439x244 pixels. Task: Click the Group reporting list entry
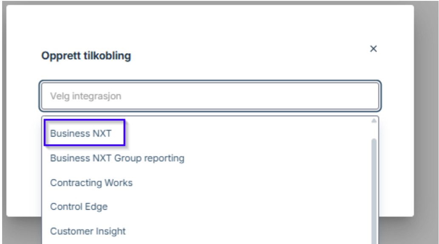pyautogui.click(x=117, y=159)
